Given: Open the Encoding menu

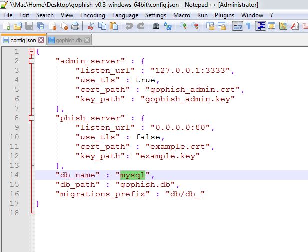Looking at the screenshot, I should 93,15.
